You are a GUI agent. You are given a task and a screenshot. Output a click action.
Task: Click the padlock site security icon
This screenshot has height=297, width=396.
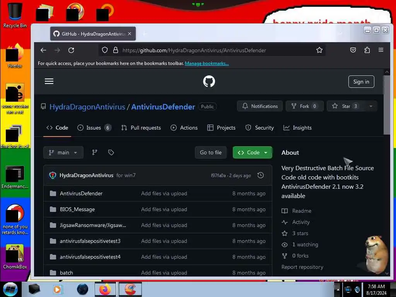click(x=115, y=50)
